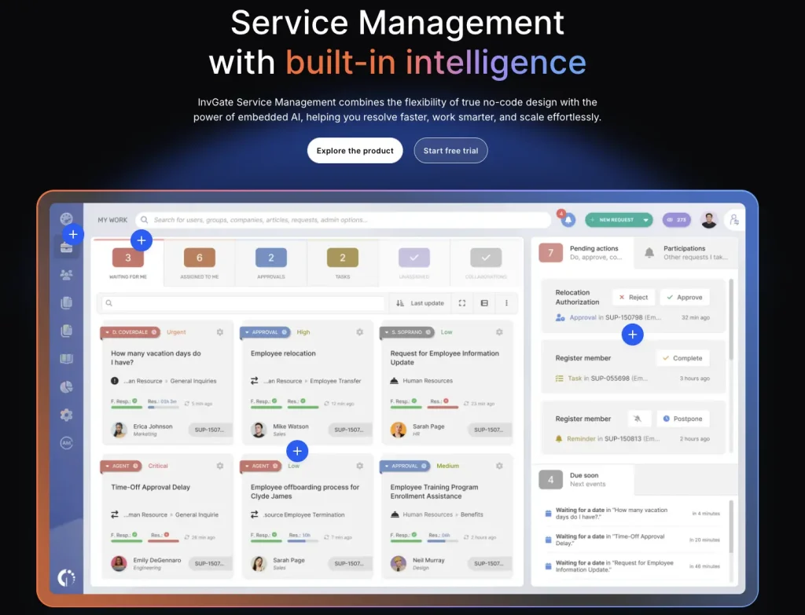
Task: Click the global search field for users, groups
Action: pyautogui.click(x=343, y=220)
